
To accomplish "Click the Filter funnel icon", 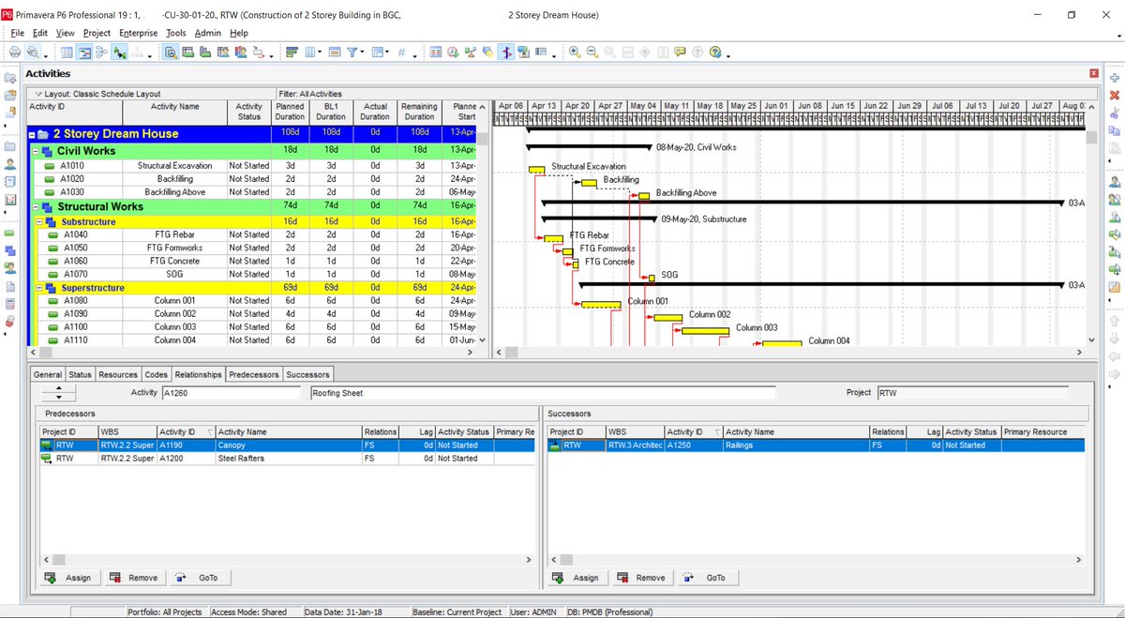I will [x=352, y=53].
